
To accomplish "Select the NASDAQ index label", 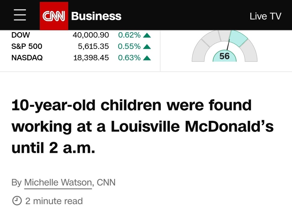I will [27, 58].
